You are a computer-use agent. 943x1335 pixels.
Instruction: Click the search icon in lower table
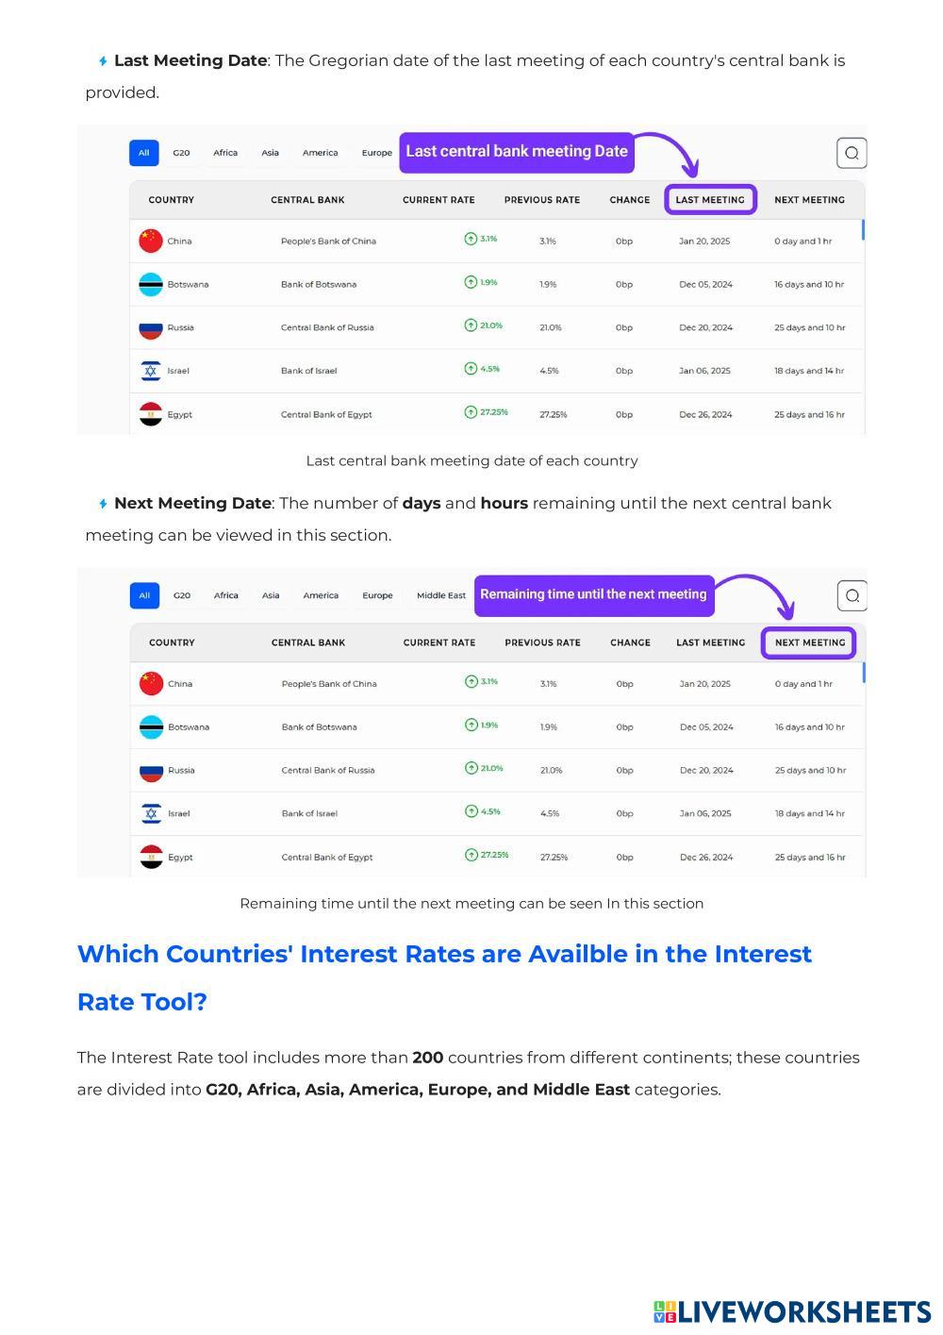coord(852,595)
